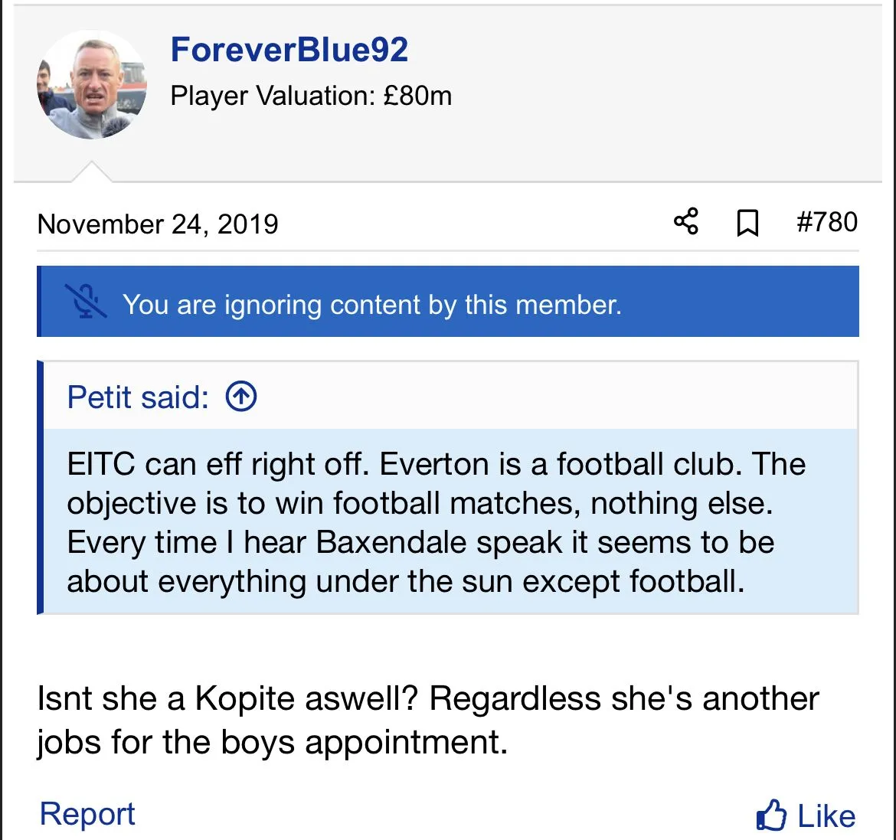
Task: Click the "jobs for the boys appointment" line
Action: click(x=272, y=742)
